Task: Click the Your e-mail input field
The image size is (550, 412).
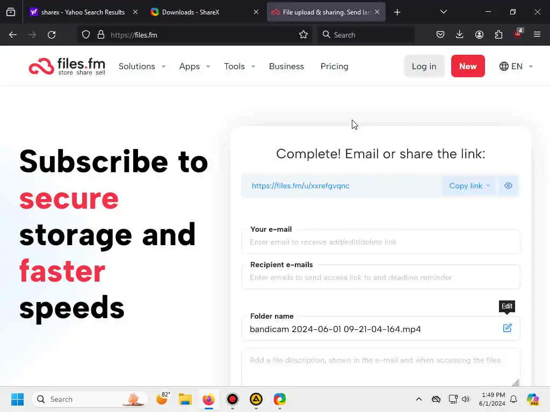Action: pos(381,242)
